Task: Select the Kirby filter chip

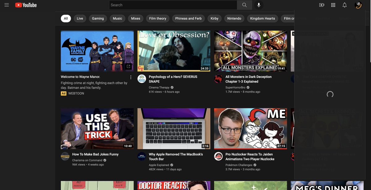Action: [x=215, y=19]
